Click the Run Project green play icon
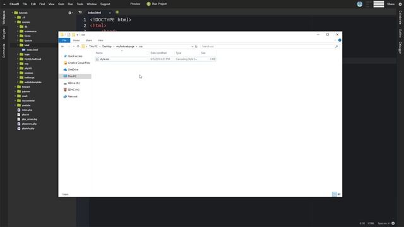The height and width of the screenshot is (227, 404). click(x=149, y=4)
